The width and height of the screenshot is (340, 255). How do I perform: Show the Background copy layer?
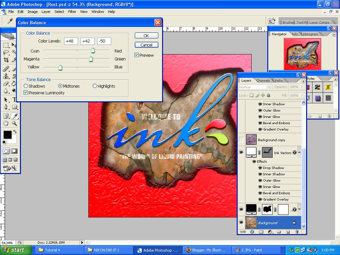241,140
